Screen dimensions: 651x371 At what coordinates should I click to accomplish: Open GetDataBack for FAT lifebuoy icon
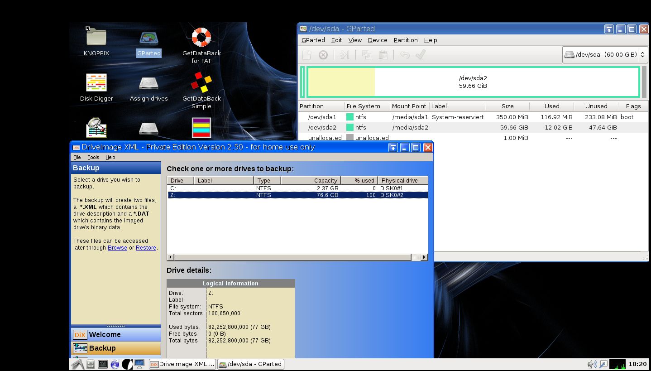[201, 38]
